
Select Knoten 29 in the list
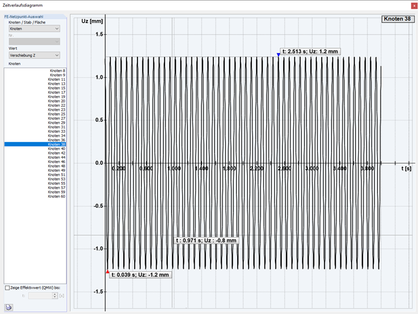(35, 122)
